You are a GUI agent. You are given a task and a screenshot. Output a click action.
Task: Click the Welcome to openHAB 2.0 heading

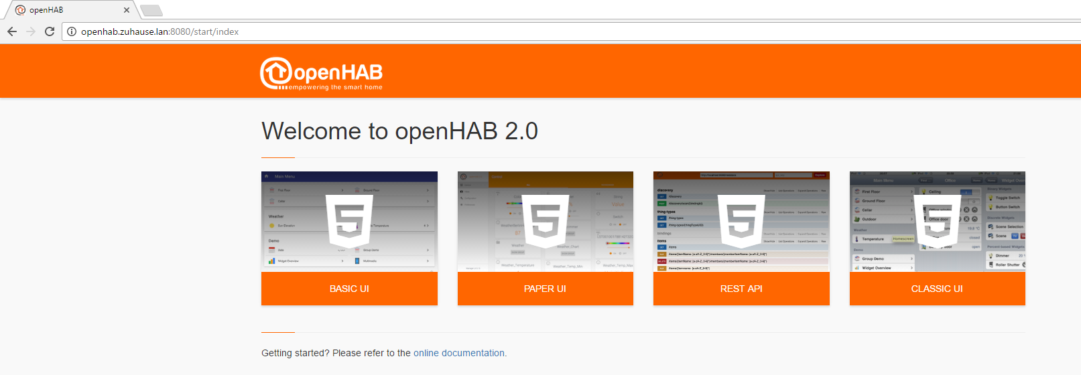pyautogui.click(x=399, y=131)
